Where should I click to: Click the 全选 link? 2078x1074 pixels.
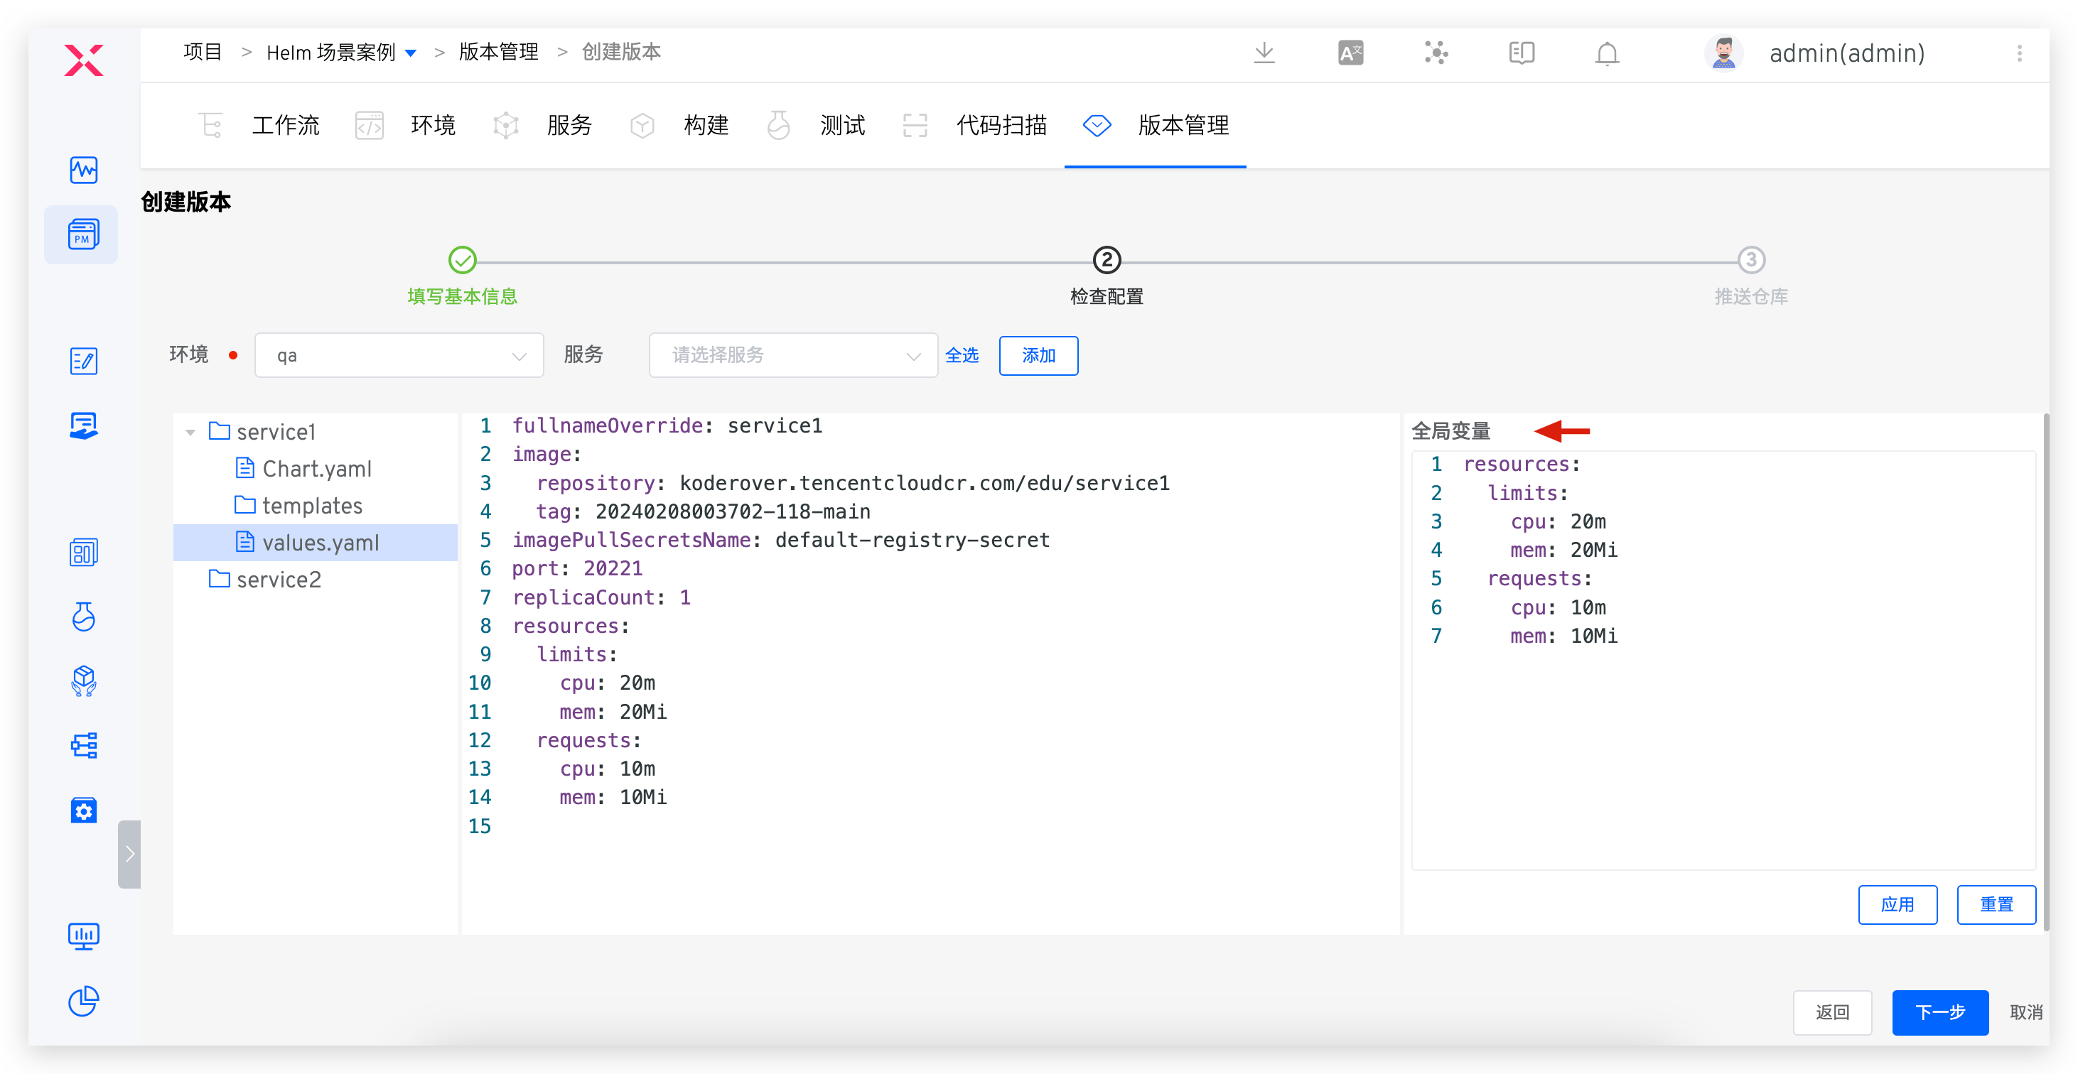[x=962, y=356]
